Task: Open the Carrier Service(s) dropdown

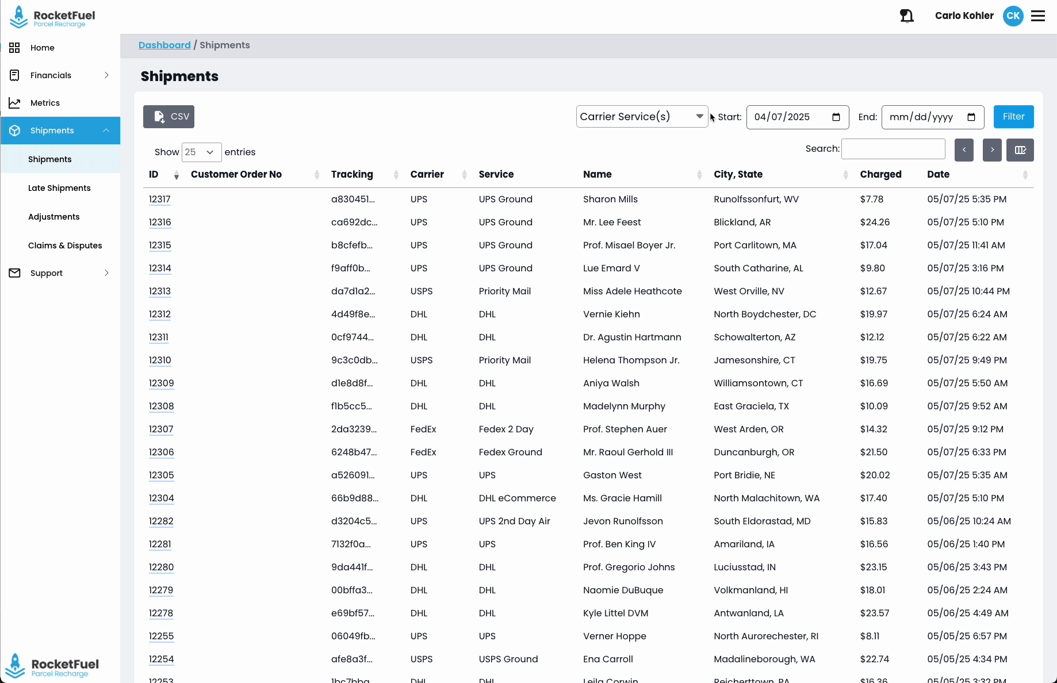Action: (642, 117)
